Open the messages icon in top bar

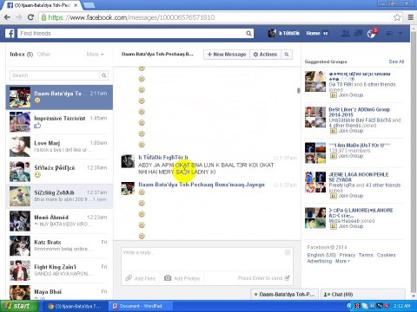[x=359, y=33]
